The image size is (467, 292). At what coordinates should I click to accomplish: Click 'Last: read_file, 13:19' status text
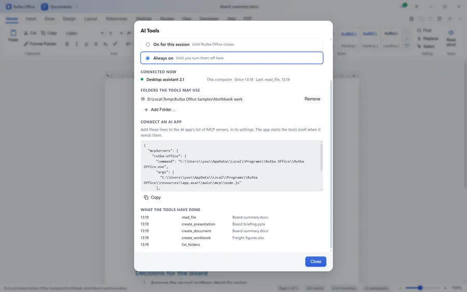point(272,79)
